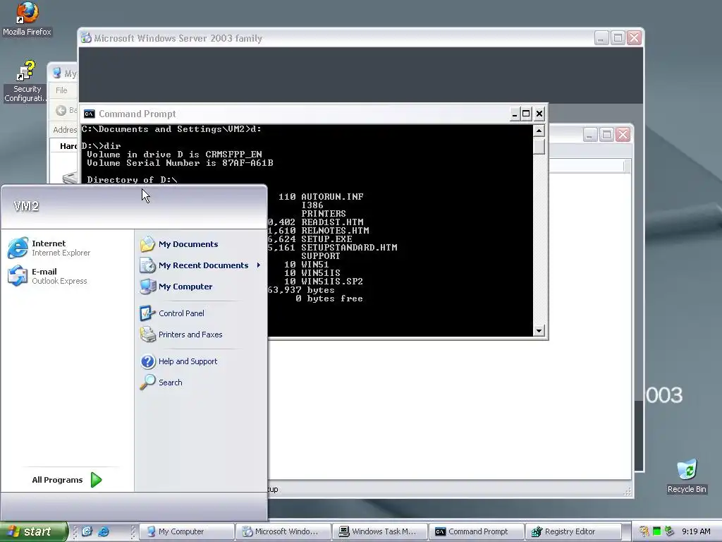Click the Command Prompt scrollbar thumb
722x542 pixels.
[539, 146]
